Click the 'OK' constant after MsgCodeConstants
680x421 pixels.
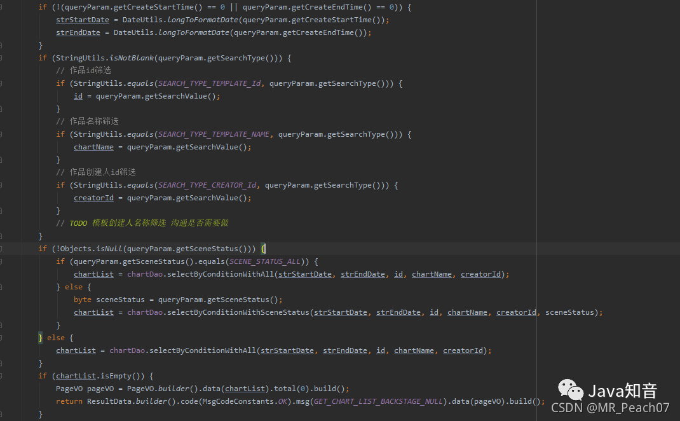coord(283,401)
